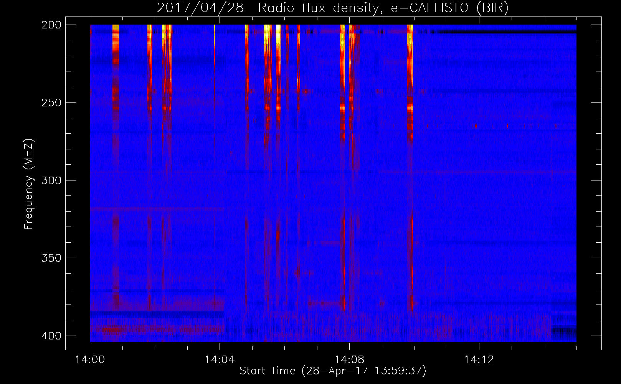Click the 'Start Time (28-Apr-17 13:59:37)' label
The width and height of the screenshot is (621, 384).
pos(333,371)
